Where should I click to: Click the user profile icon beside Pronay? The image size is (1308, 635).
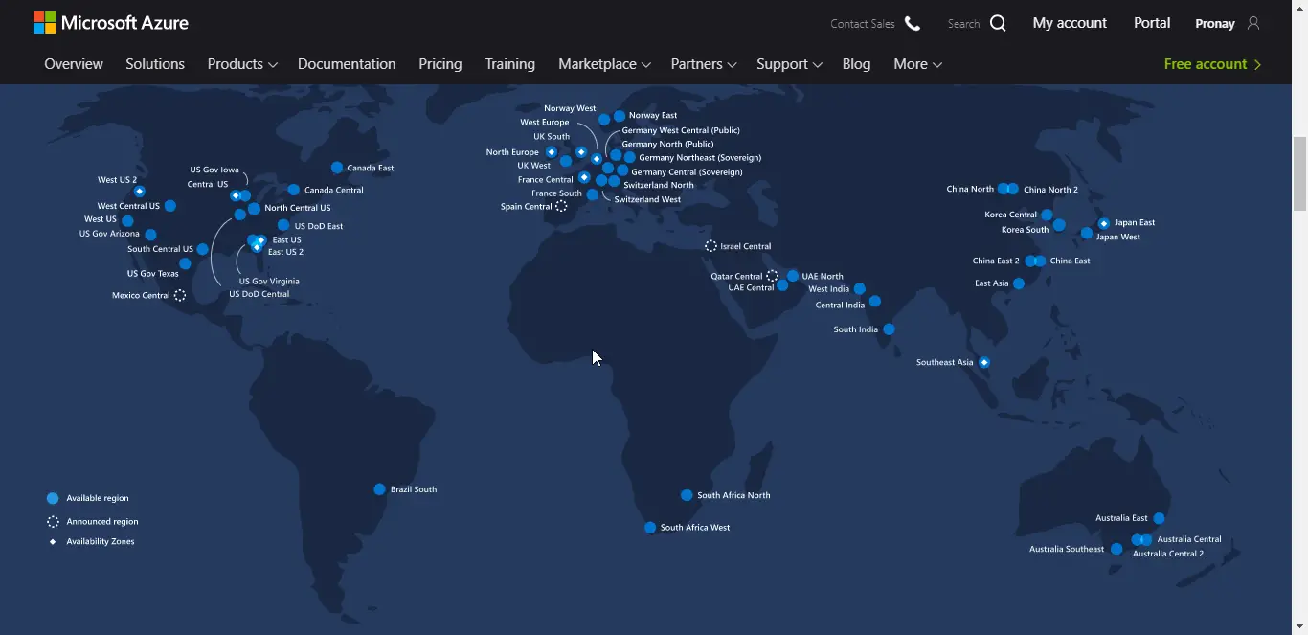pyautogui.click(x=1253, y=23)
